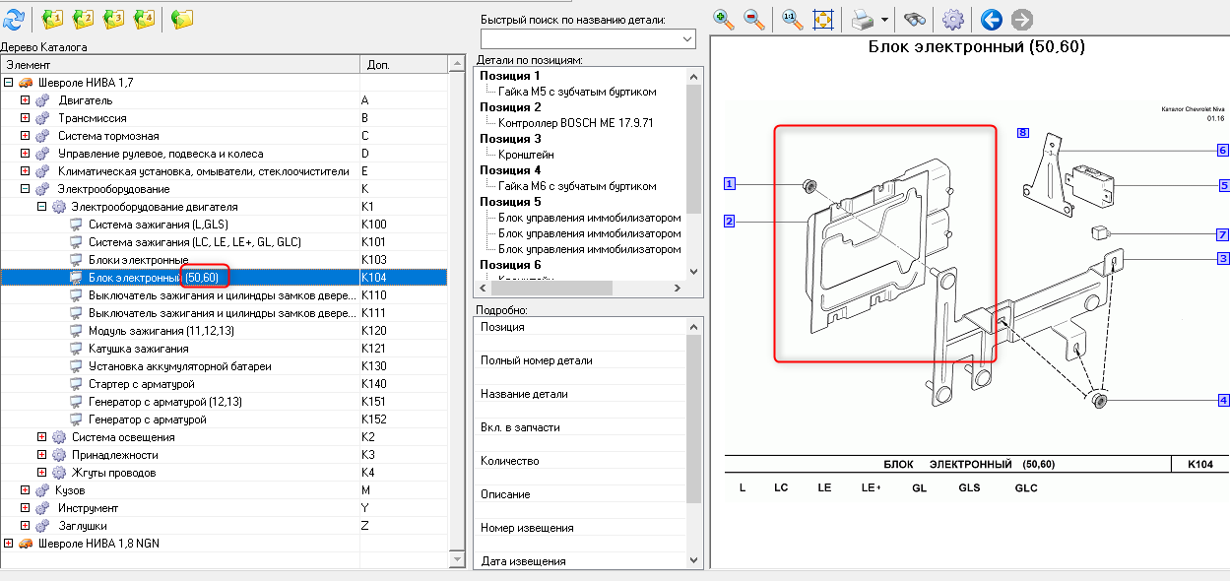The image size is (1230, 581).
Task: Click the folder level 4 icon
Action: coord(144,18)
